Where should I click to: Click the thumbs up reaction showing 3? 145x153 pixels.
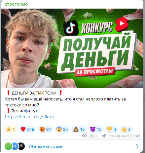(126, 129)
